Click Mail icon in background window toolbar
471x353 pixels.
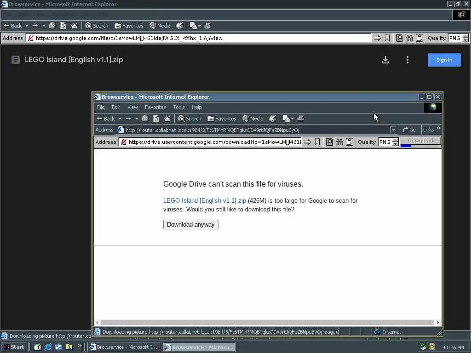(194, 26)
